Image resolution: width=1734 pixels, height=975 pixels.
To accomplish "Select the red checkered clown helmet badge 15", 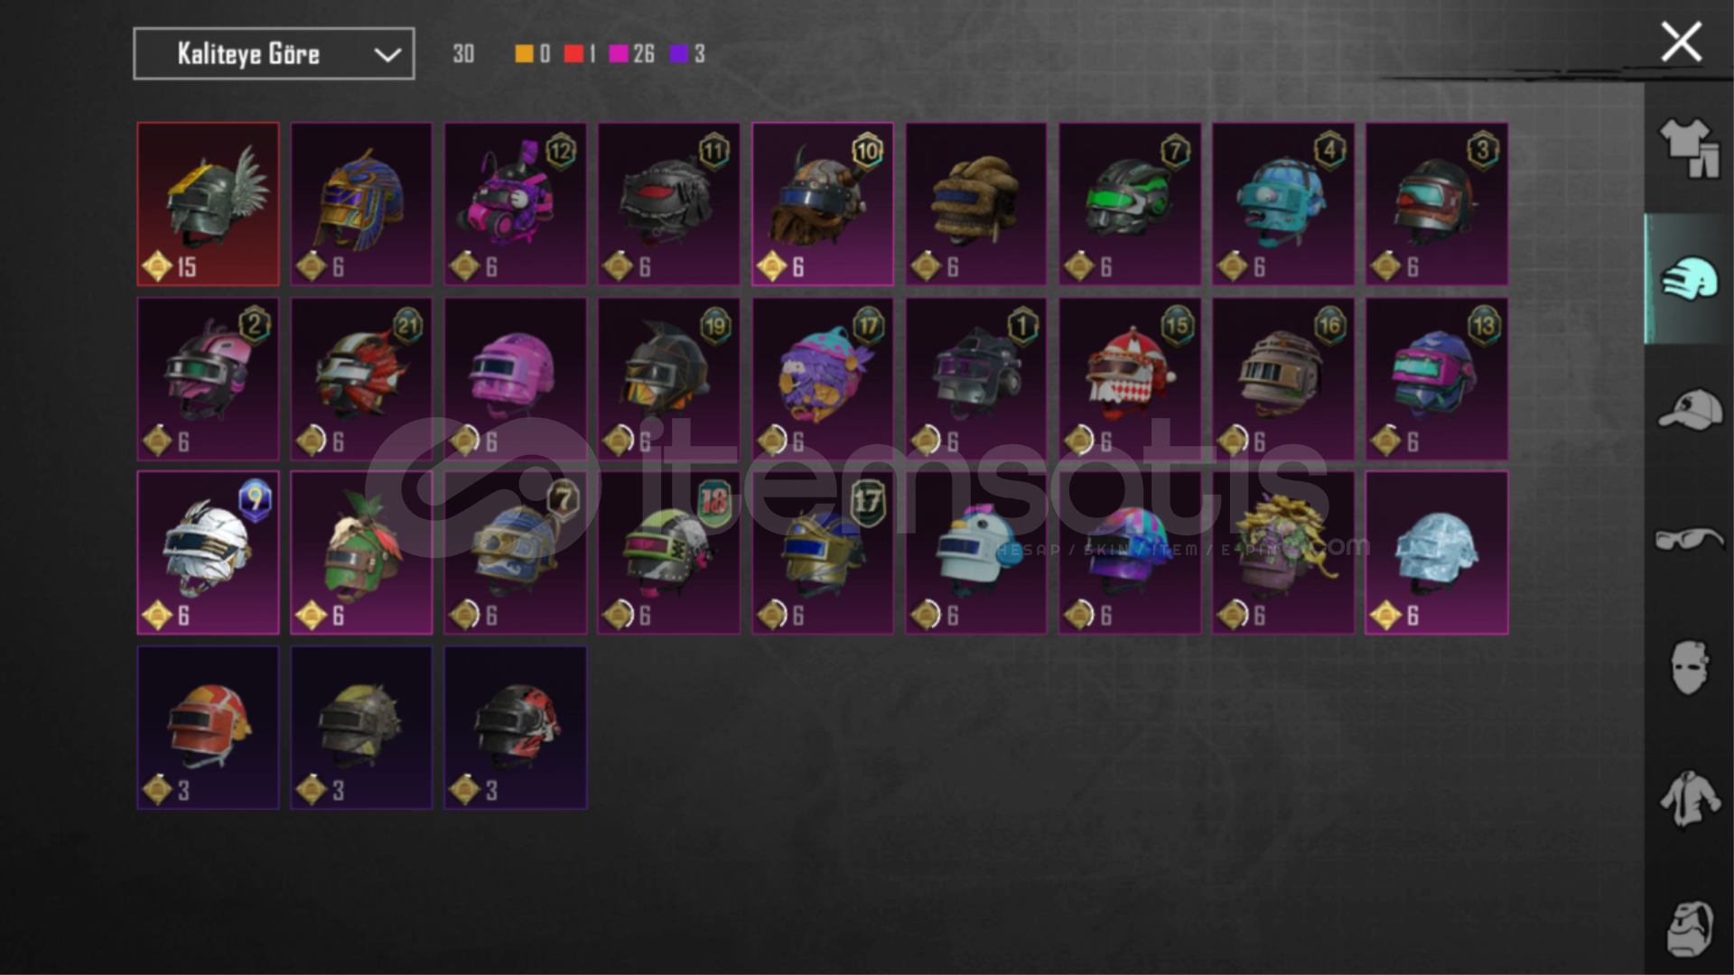I will click(1130, 379).
